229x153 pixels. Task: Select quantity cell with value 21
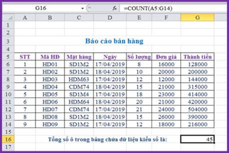pyautogui.click(x=139, y=109)
